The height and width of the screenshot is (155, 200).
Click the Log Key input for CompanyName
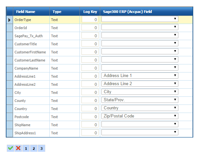(90, 68)
